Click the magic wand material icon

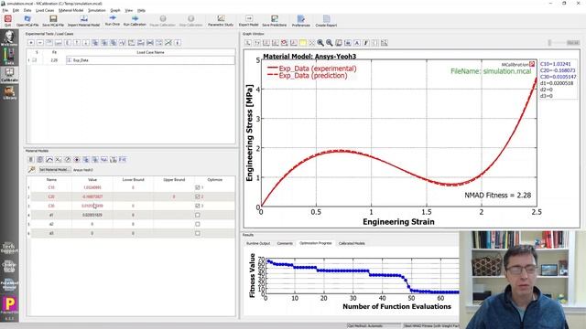(x=31, y=170)
